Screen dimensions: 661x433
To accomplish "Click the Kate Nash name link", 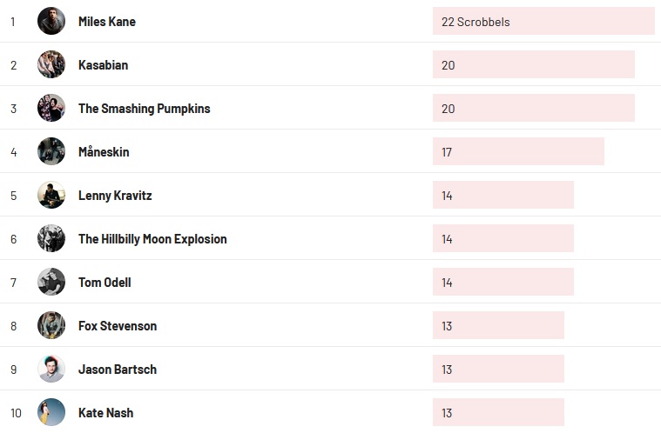I will pos(105,413).
